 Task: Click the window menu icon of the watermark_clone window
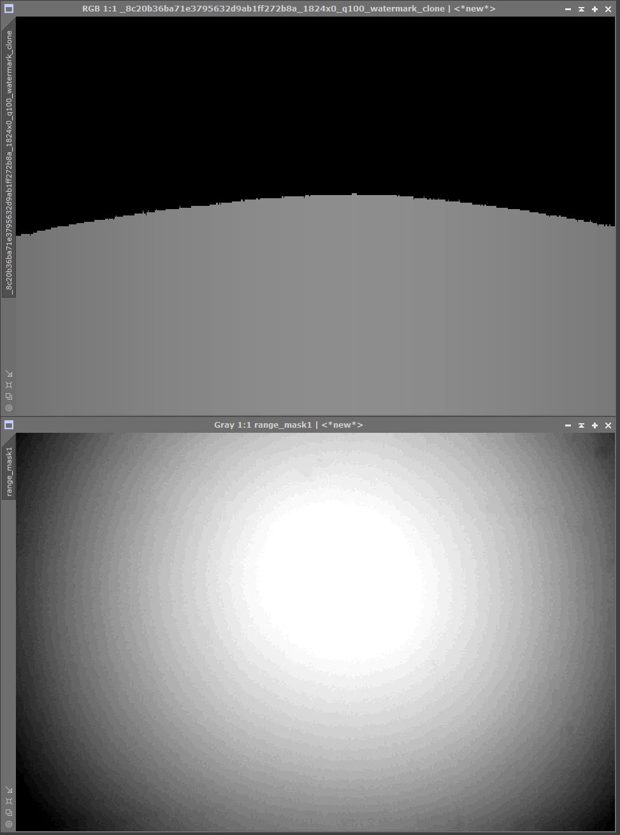(9, 9)
